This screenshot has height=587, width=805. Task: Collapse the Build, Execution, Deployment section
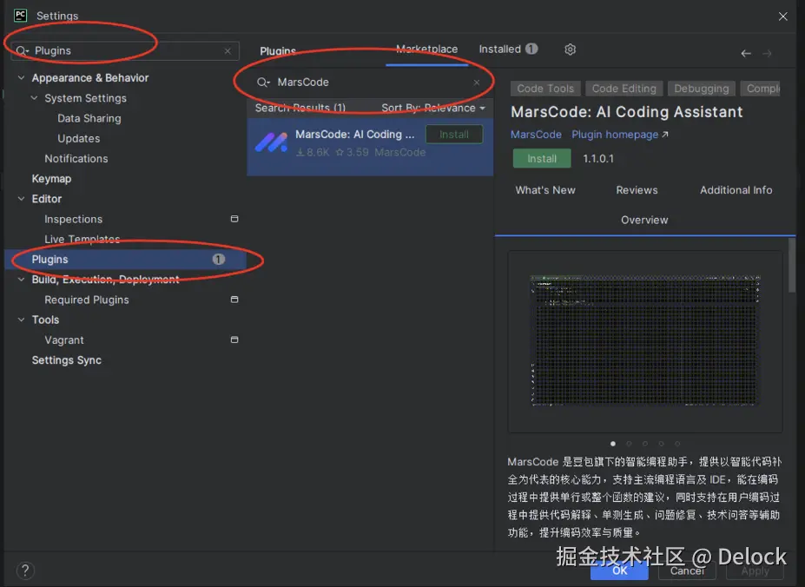pos(21,280)
